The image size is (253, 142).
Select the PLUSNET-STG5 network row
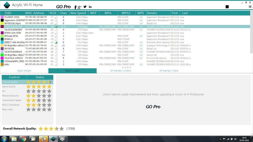click(125, 17)
